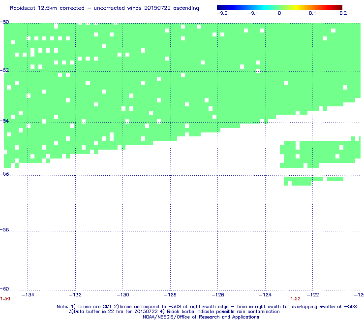Click the '-128' longitude axis label

click(x=170, y=295)
